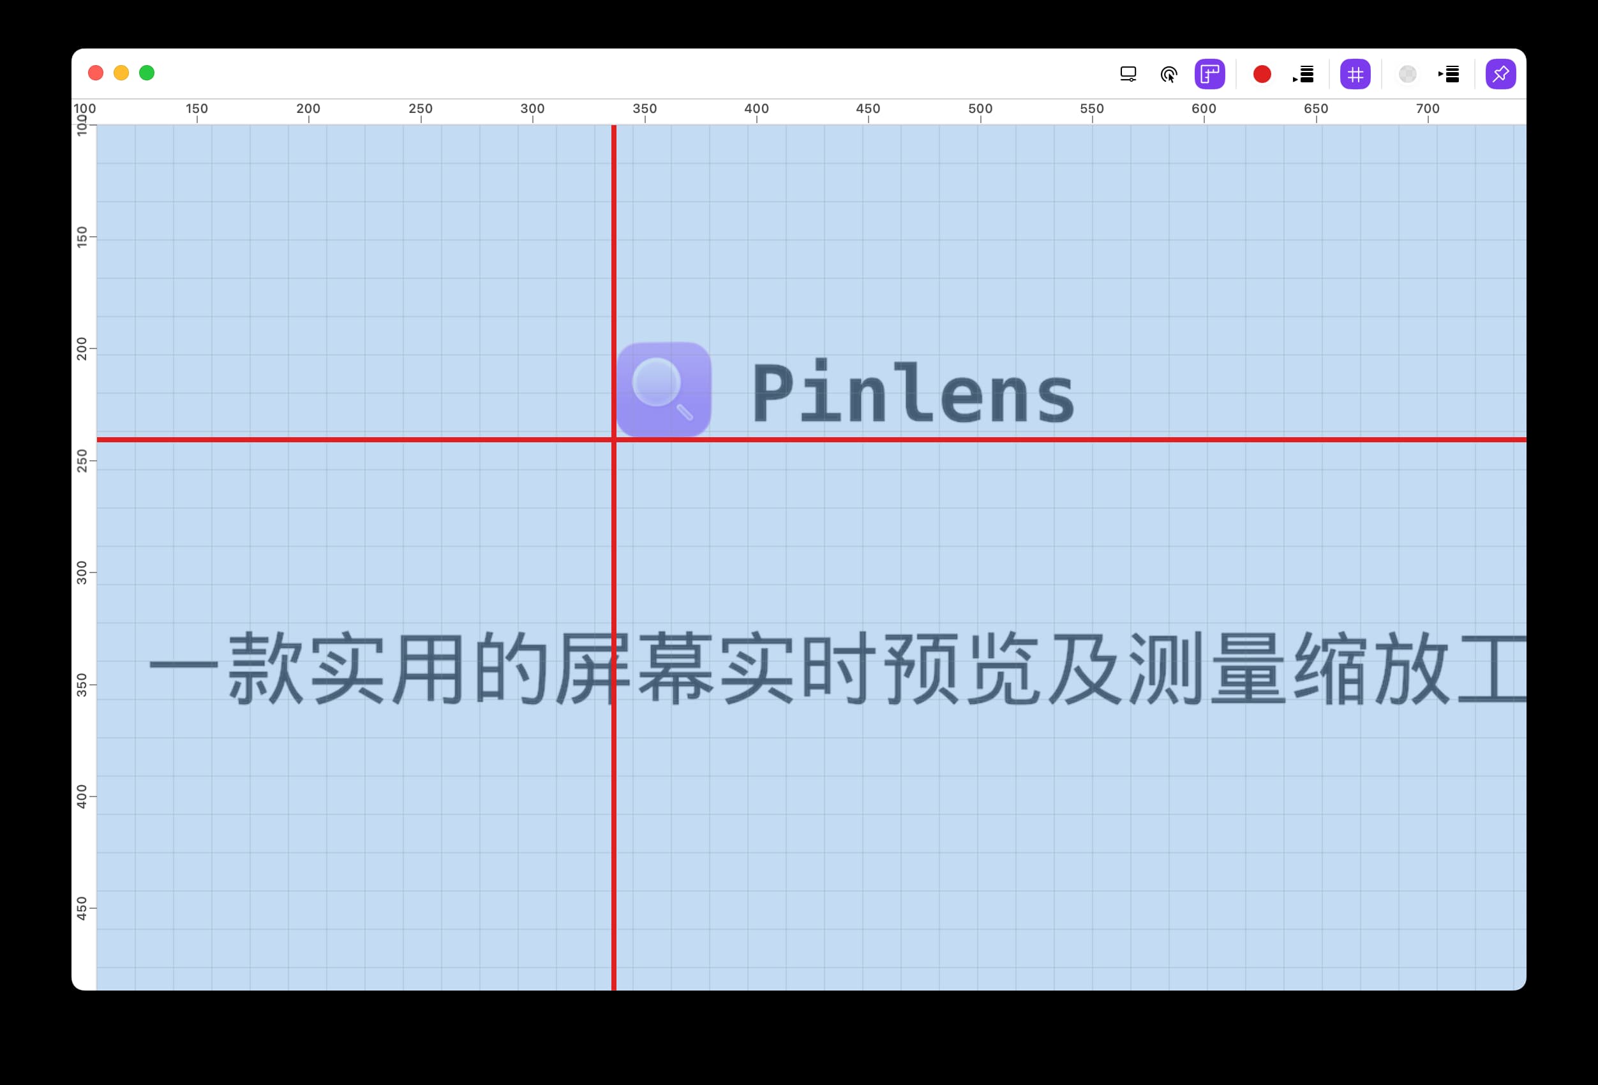The height and width of the screenshot is (1085, 1598).
Task: Click the "Pinlens" title text
Action: tap(913, 392)
